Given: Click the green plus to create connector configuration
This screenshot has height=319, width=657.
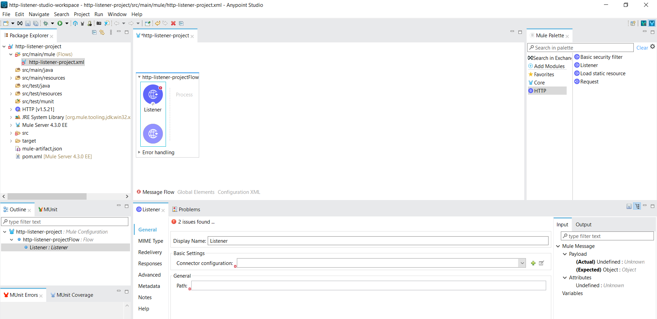Looking at the screenshot, I should coord(533,263).
